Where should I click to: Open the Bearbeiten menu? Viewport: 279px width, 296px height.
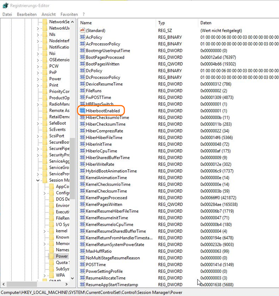[27, 14]
